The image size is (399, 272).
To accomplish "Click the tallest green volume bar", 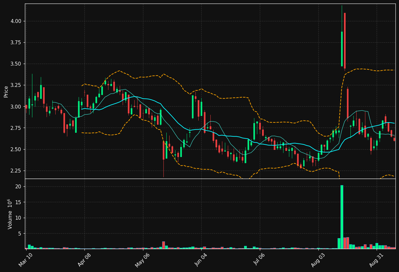I will pyautogui.click(x=342, y=217).
